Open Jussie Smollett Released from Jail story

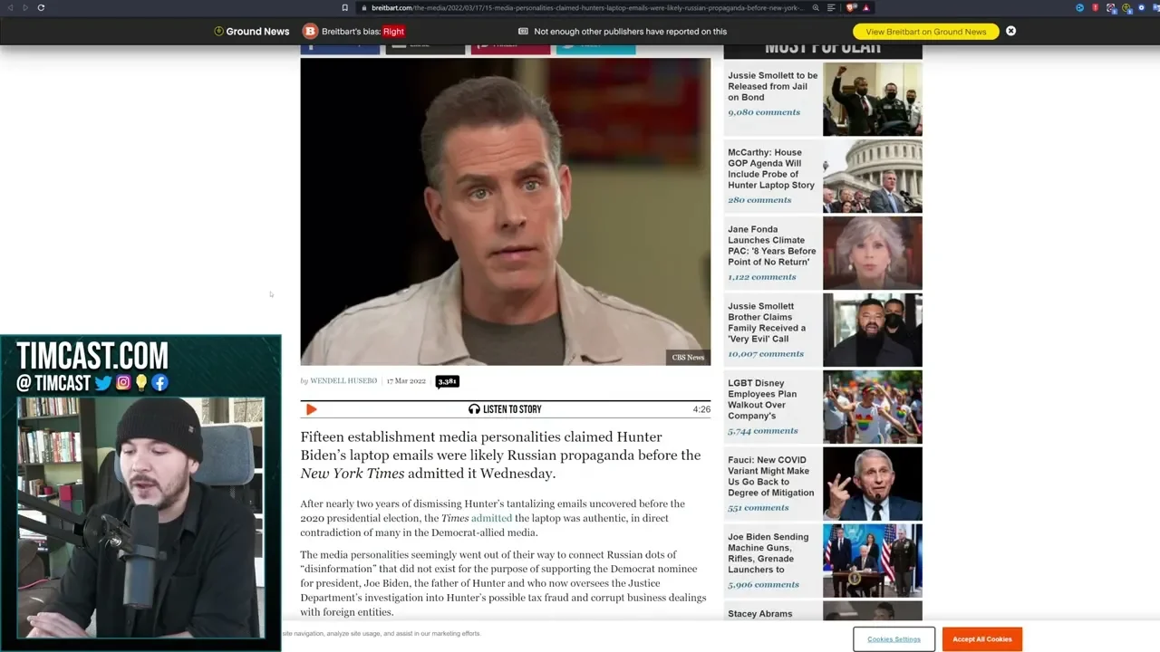772,87
